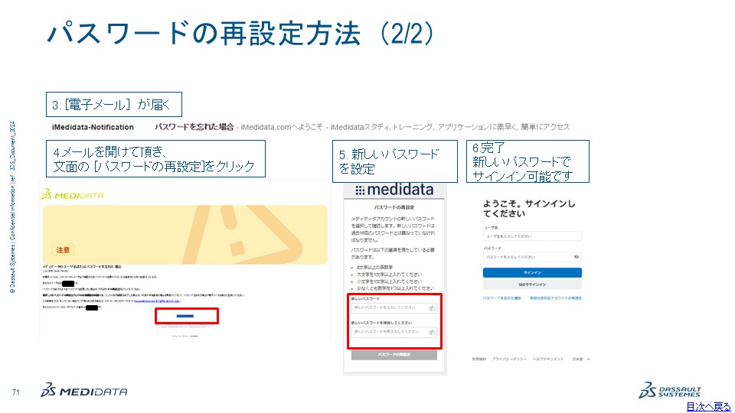Click the green Medidata logo in the email

click(x=73, y=195)
